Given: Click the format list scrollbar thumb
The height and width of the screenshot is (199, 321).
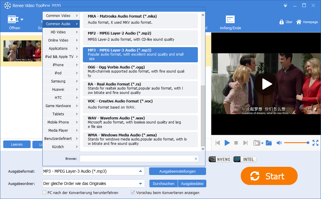Looking at the screenshot, I should pos(203,116).
